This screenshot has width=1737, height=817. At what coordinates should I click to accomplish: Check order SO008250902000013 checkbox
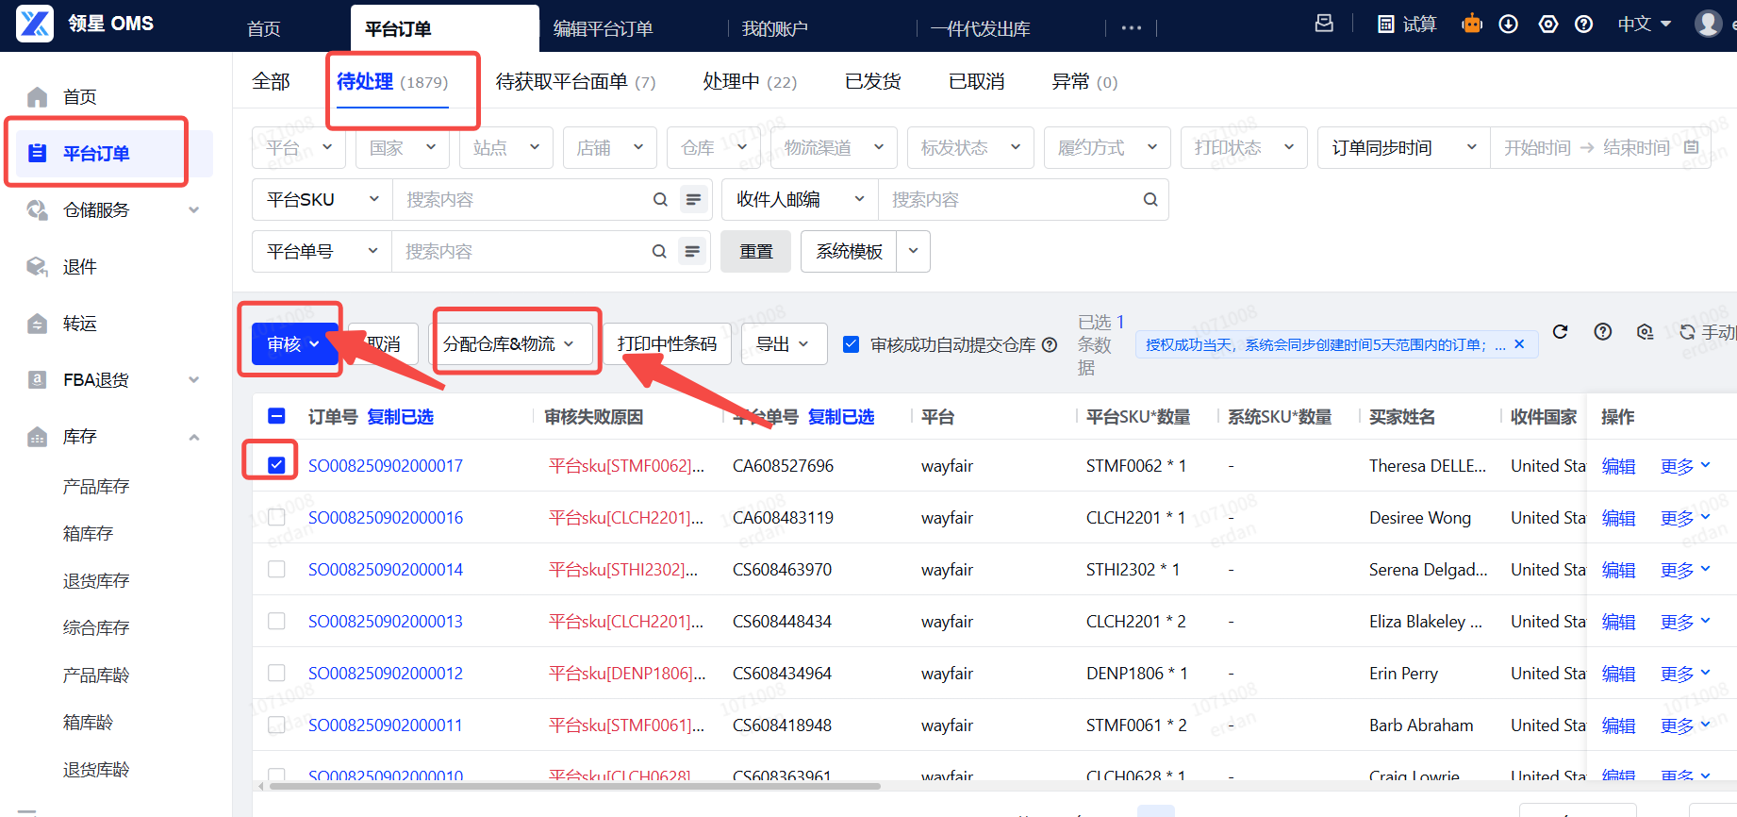[276, 621]
